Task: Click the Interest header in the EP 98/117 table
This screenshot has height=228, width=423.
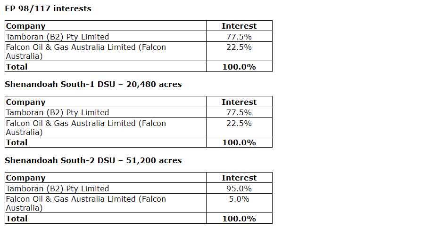Action: (239, 26)
